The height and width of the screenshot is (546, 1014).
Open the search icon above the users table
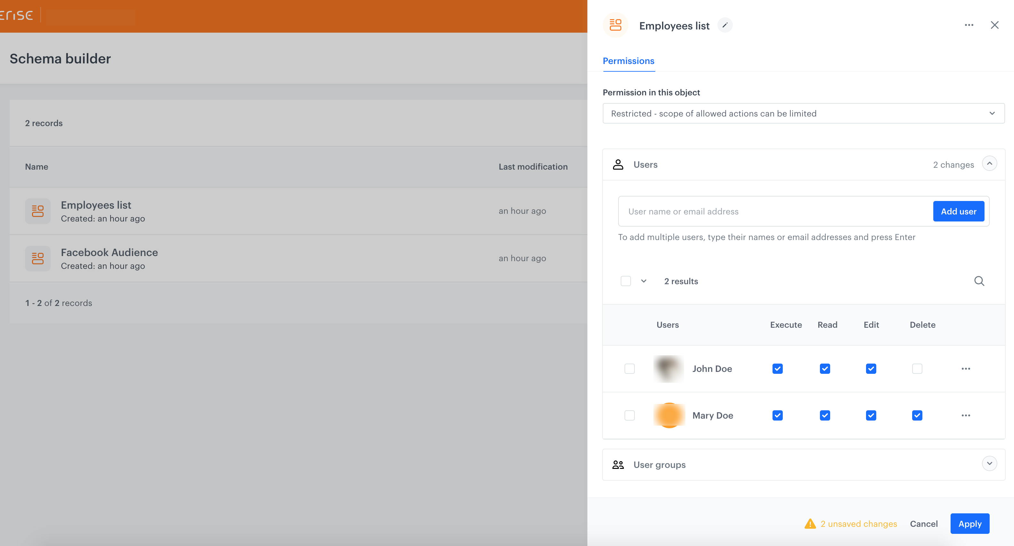point(979,281)
